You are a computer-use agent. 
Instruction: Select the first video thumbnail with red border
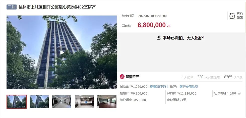(17, 101)
